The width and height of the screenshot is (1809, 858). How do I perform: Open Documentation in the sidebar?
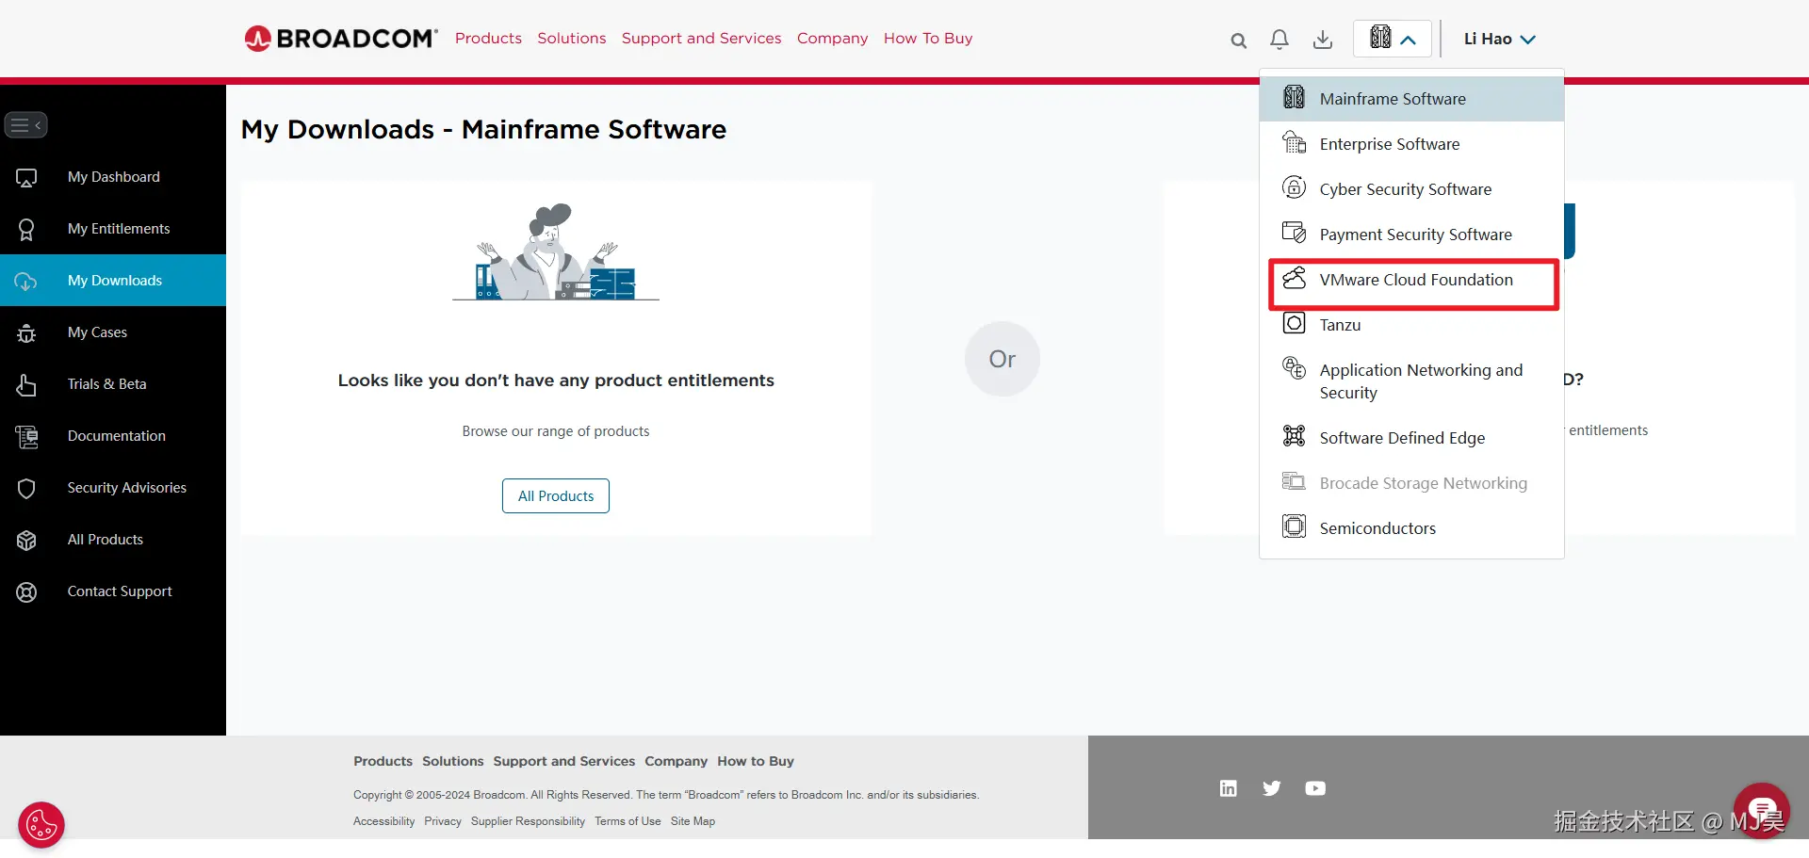pos(113,436)
